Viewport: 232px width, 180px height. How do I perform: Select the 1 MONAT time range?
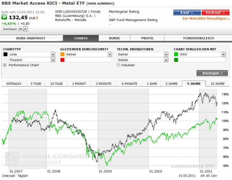(79, 84)
